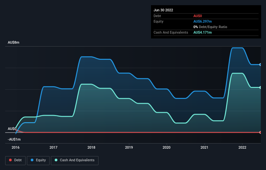
Task: Click the red Debt endpoint marker
Action: (260, 132)
